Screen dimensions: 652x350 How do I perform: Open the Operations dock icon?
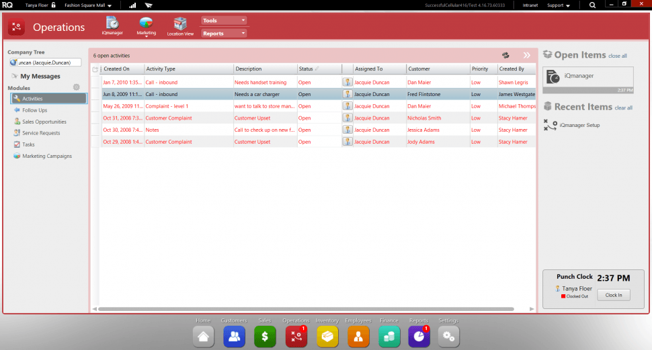[296, 337]
